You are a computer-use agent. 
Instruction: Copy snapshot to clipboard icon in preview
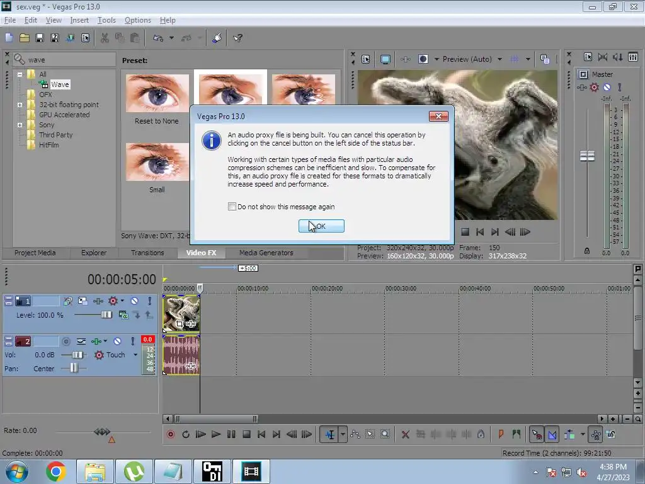pos(545,59)
